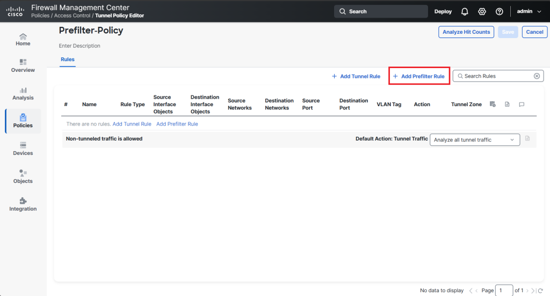The width and height of the screenshot is (550, 296).
Task: Click the Analyze Hit Counts button
Action: [466, 32]
